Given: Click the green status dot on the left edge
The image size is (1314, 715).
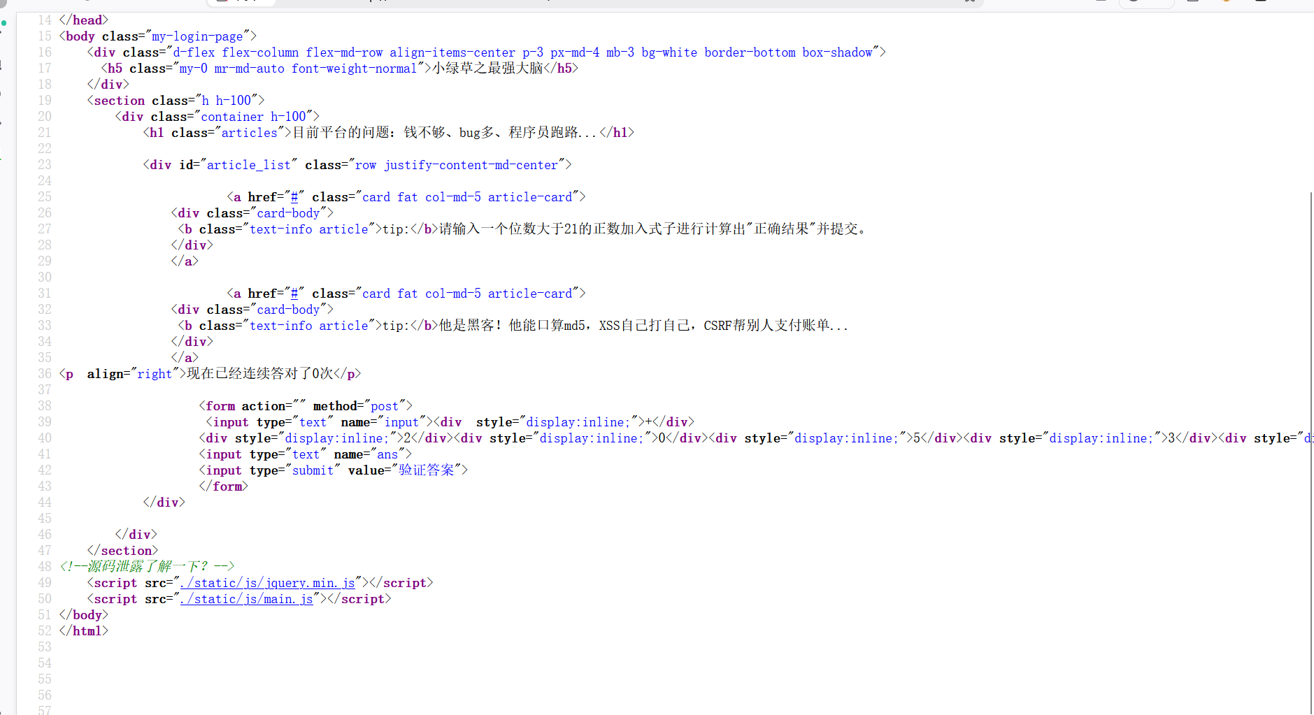Looking at the screenshot, I should (3, 24).
